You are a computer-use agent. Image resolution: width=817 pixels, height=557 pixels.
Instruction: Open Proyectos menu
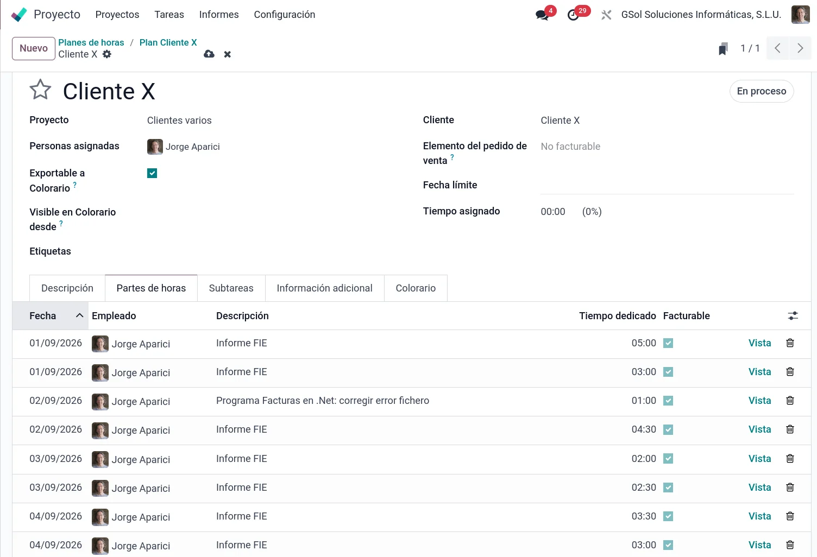click(x=117, y=15)
